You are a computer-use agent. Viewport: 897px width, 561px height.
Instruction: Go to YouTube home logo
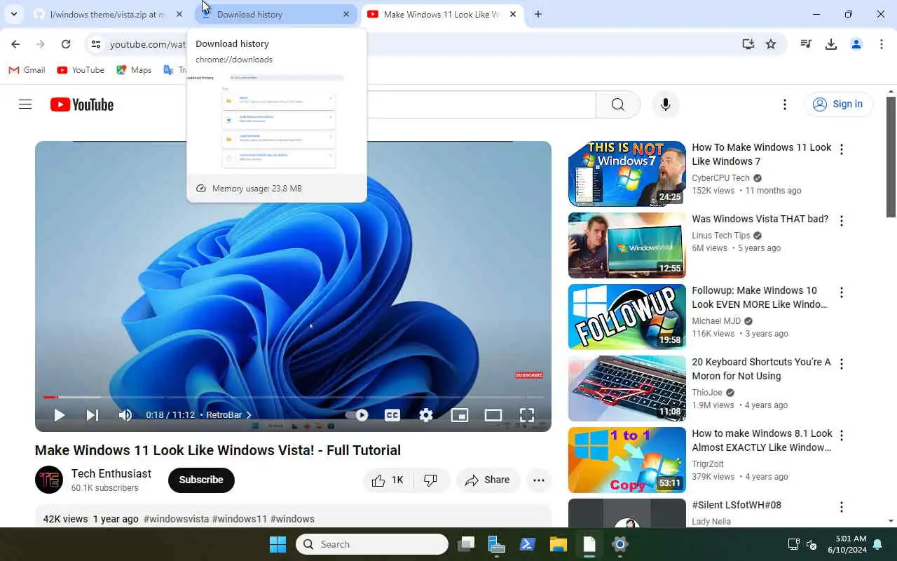pos(82,104)
